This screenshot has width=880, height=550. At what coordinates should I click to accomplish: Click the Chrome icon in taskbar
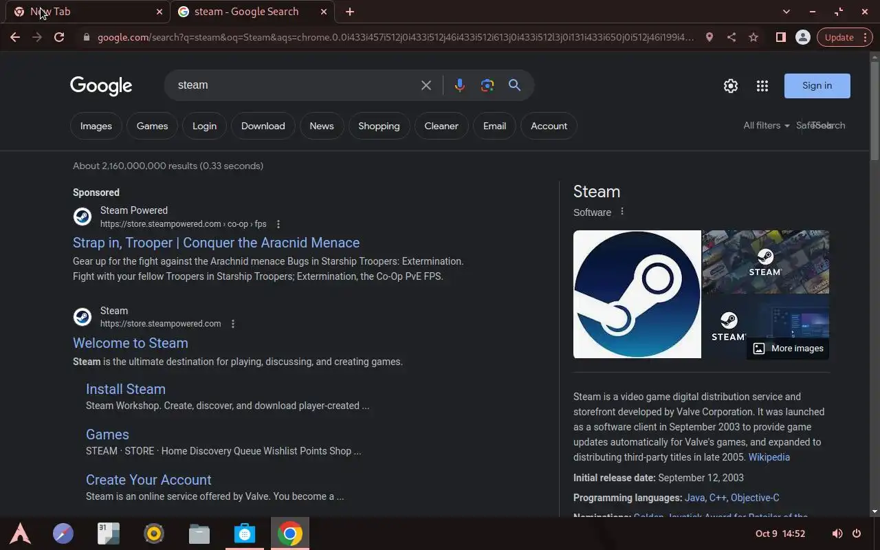(290, 533)
